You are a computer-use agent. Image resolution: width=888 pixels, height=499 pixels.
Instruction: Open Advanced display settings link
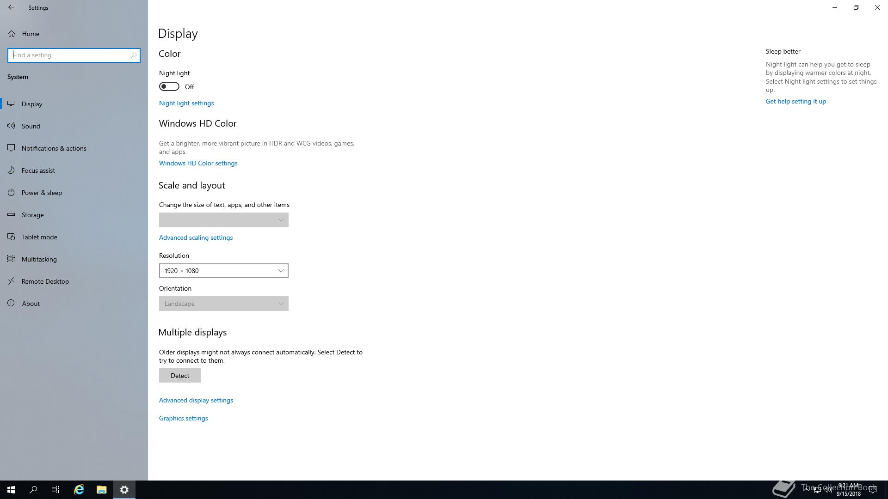[196, 400]
